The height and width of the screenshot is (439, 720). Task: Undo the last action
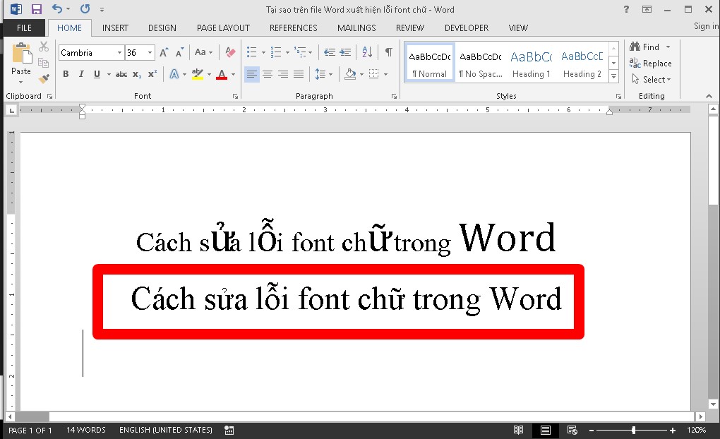click(x=57, y=8)
